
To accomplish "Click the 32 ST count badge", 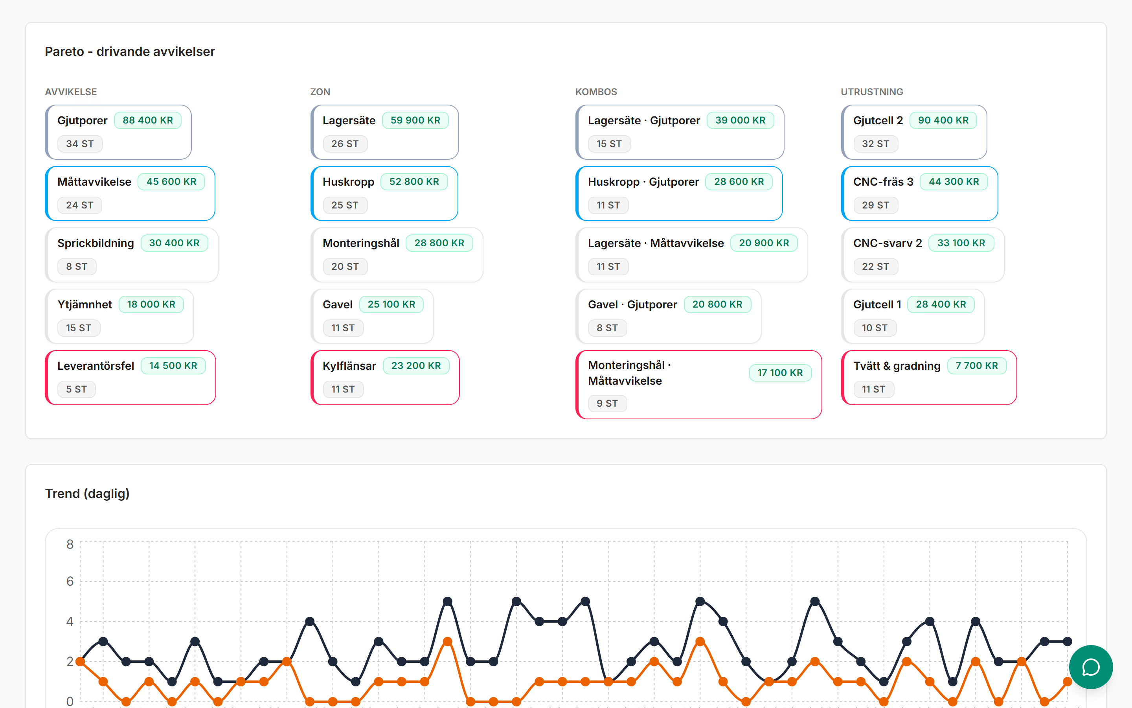I will [x=876, y=144].
